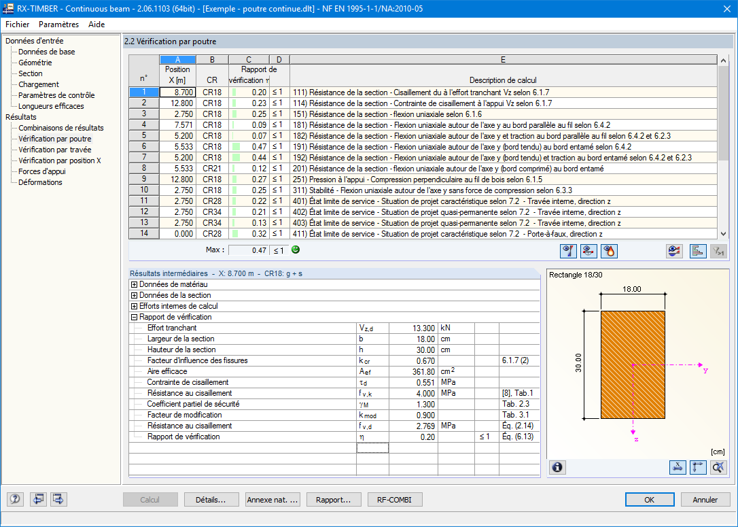Toggle the fire resistance flame icon
The image size is (738, 527).
(x=609, y=251)
